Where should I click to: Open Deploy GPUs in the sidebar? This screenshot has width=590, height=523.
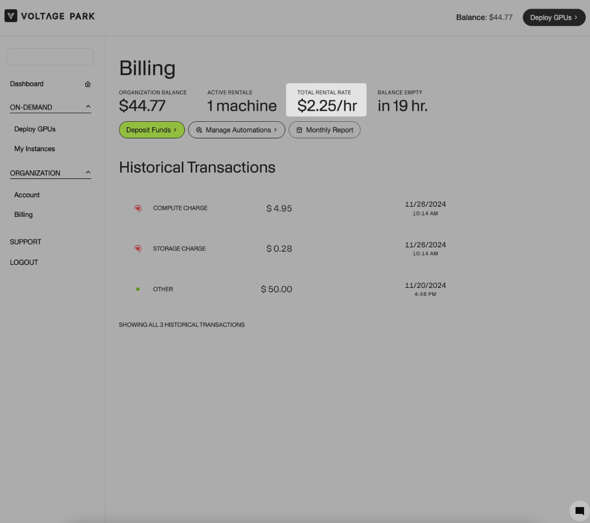[x=35, y=129]
